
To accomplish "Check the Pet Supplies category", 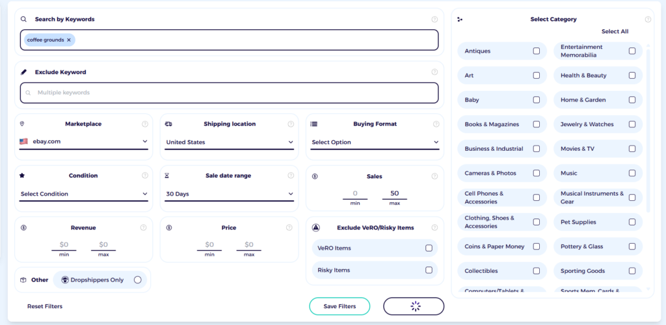I will coord(632,222).
